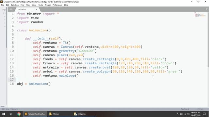Click the string 'brown' on line 13
Image resolution: width=209 pixels, height=117 pixels.
pos(167,63)
